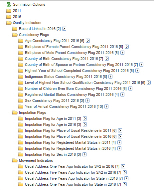Expand arrow for Year of Arrival Consistency Flag [10]

pyautogui.click(x=106, y=106)
